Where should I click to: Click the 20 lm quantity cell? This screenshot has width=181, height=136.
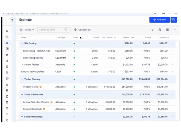click(95, 51)
